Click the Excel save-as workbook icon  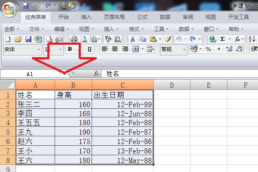click(x=38, y=39)
